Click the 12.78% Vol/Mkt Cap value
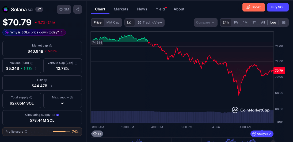 [x=62, y=68]
